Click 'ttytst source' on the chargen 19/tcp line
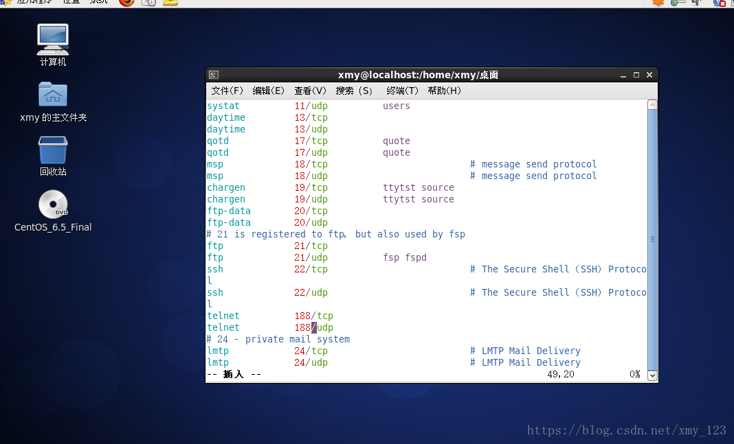 tap(419, 188)
